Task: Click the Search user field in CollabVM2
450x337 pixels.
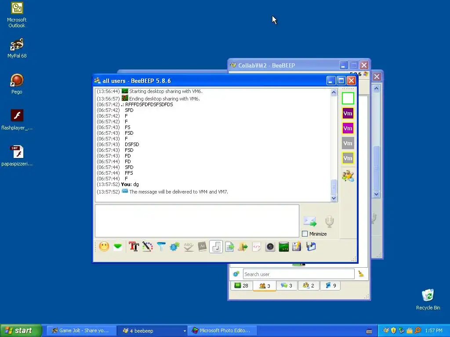Action: click(298, 274)
